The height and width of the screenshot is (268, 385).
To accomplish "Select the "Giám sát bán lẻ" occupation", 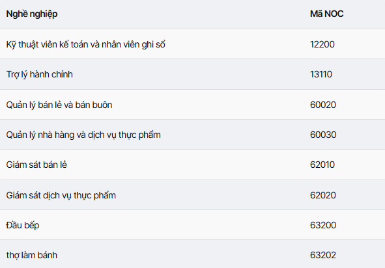I will point(36,165).
